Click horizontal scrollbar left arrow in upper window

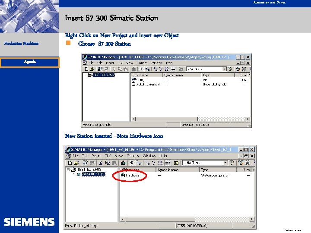point(133,119)
